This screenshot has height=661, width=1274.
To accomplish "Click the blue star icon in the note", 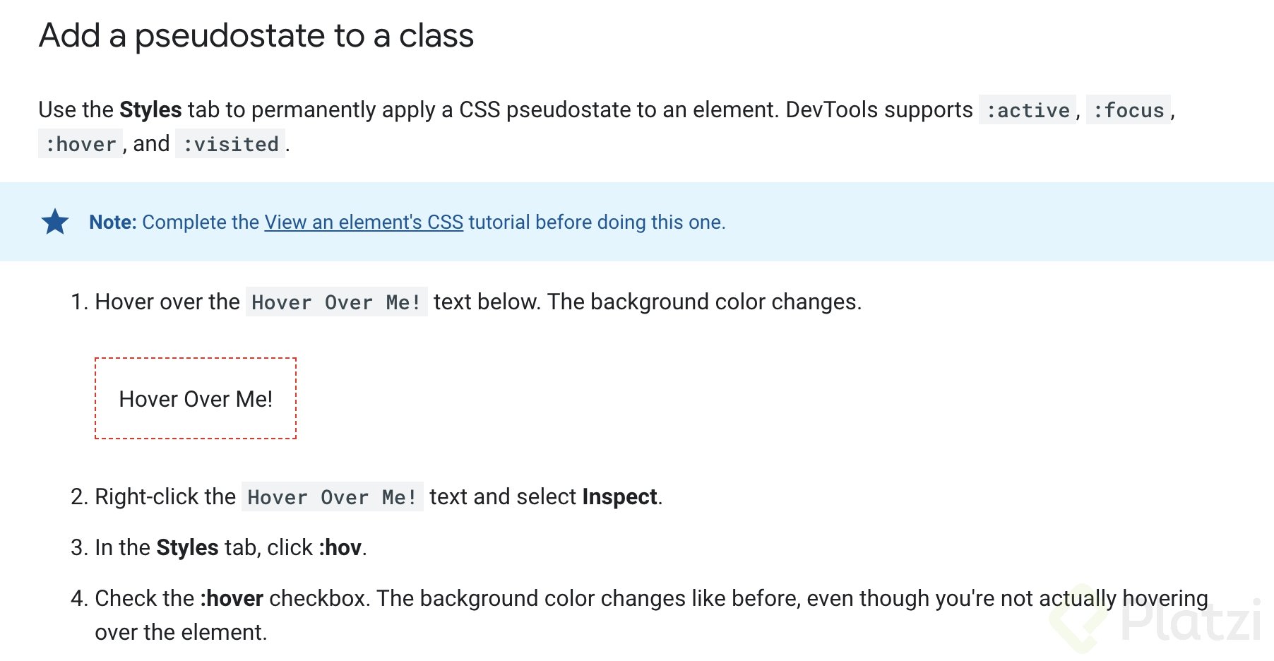I will click(55, 222).
